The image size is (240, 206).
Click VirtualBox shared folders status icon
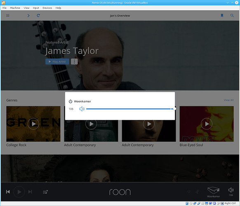coord(202,204)
